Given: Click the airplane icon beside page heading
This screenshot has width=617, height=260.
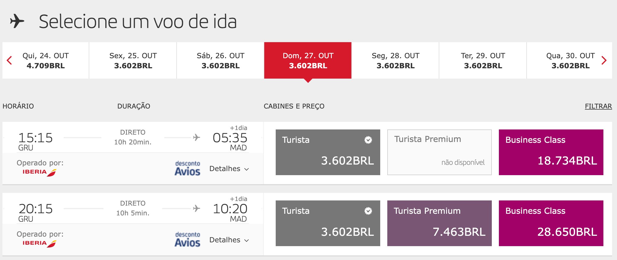Looking at the screenshot, I should (17, 21).
